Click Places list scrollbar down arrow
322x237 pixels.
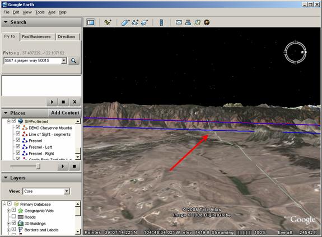78,157
